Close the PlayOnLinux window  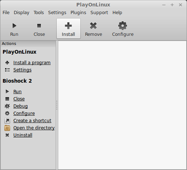[x=180, y=5]
